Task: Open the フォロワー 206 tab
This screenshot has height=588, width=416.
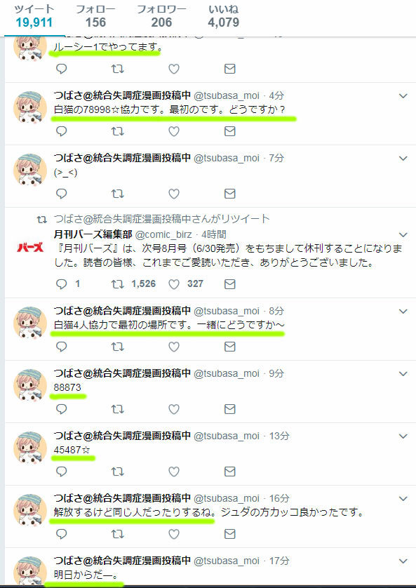Action: [x=161, y=16]
